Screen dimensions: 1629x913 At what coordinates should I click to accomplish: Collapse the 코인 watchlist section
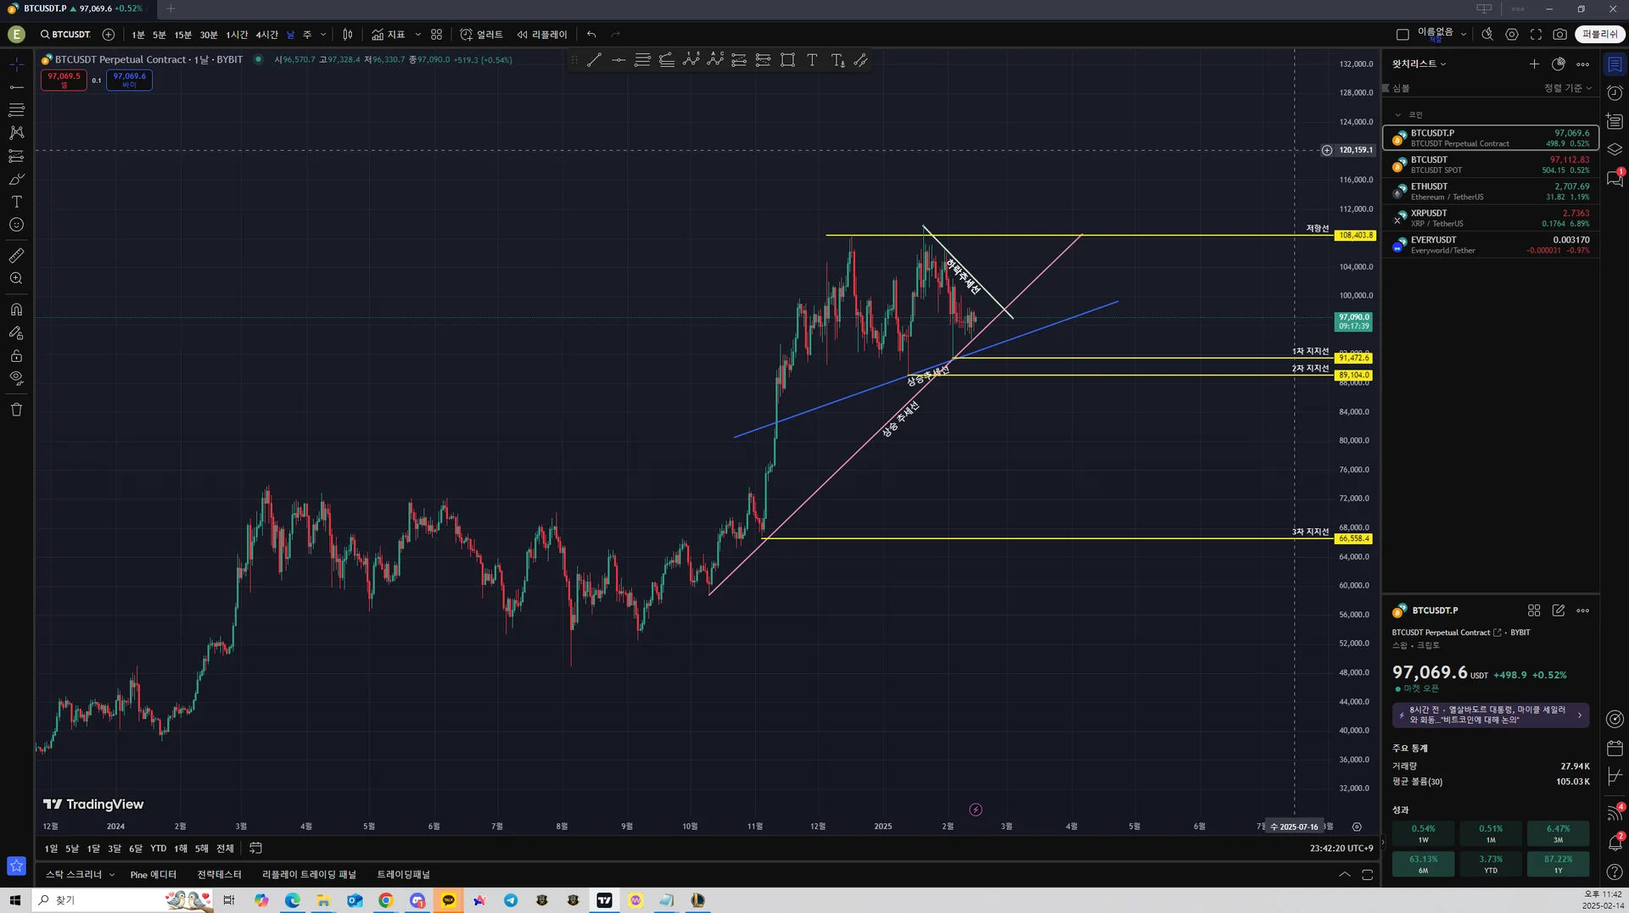[1398, 115]
